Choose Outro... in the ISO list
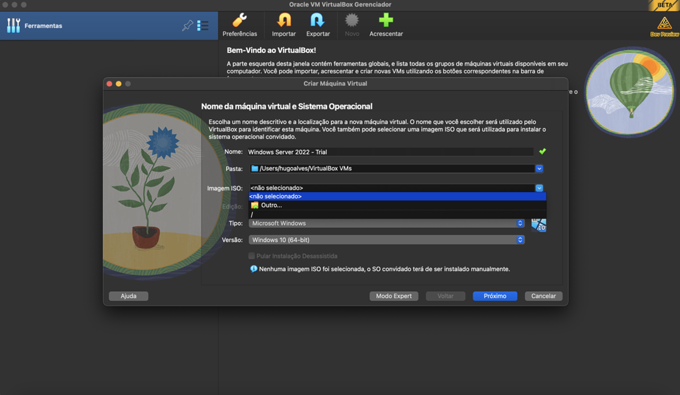The height and width of the screenshot is (395, 680). click(397, 205)
